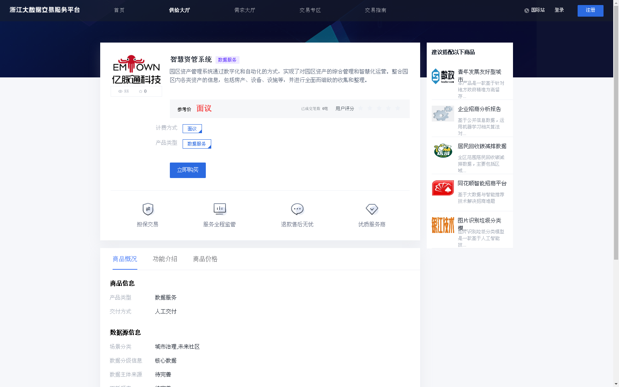
Task: Open 供给大厅 navigation item
Action: pyautogui.click(x=180, y=10)
